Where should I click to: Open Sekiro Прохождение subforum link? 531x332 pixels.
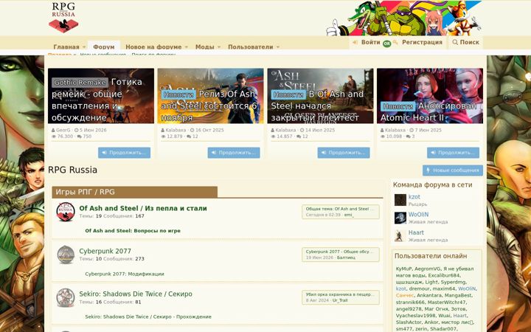pos(148,317)
